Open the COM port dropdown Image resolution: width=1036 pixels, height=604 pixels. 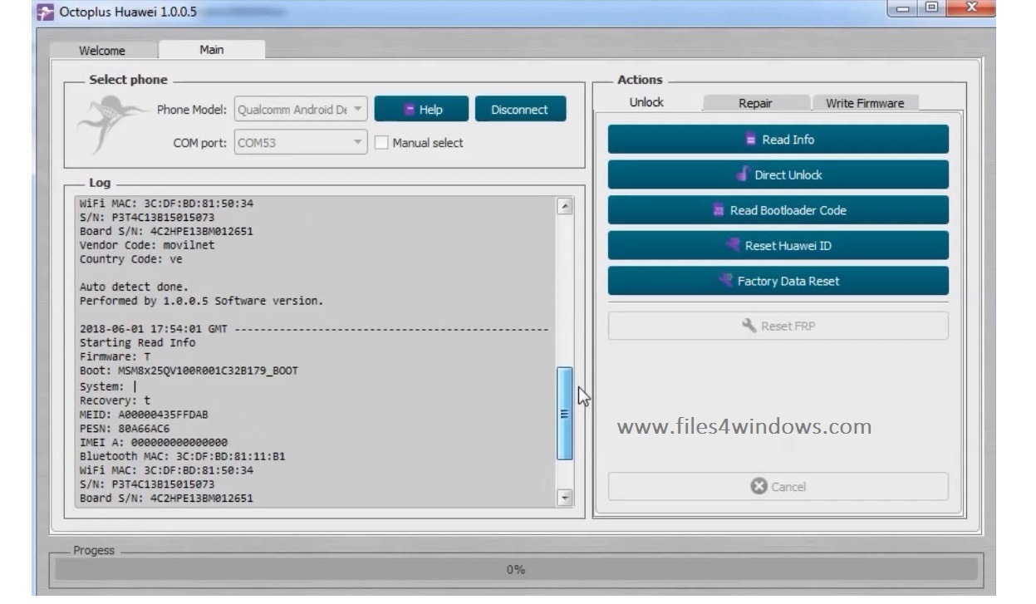(301, 143)
